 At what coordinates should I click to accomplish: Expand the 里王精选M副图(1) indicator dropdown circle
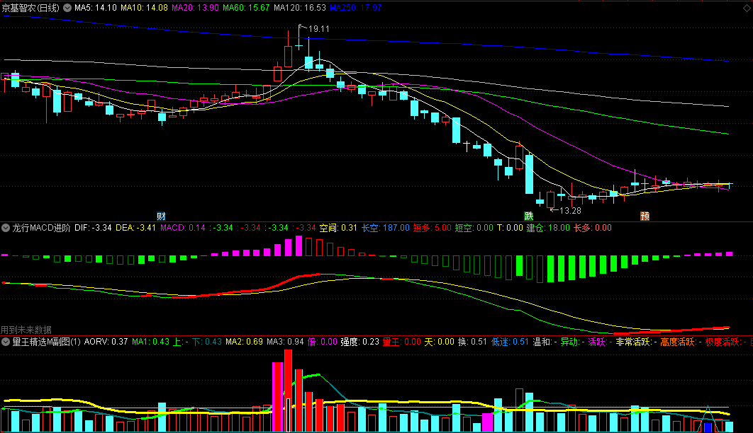coord(6,342)
